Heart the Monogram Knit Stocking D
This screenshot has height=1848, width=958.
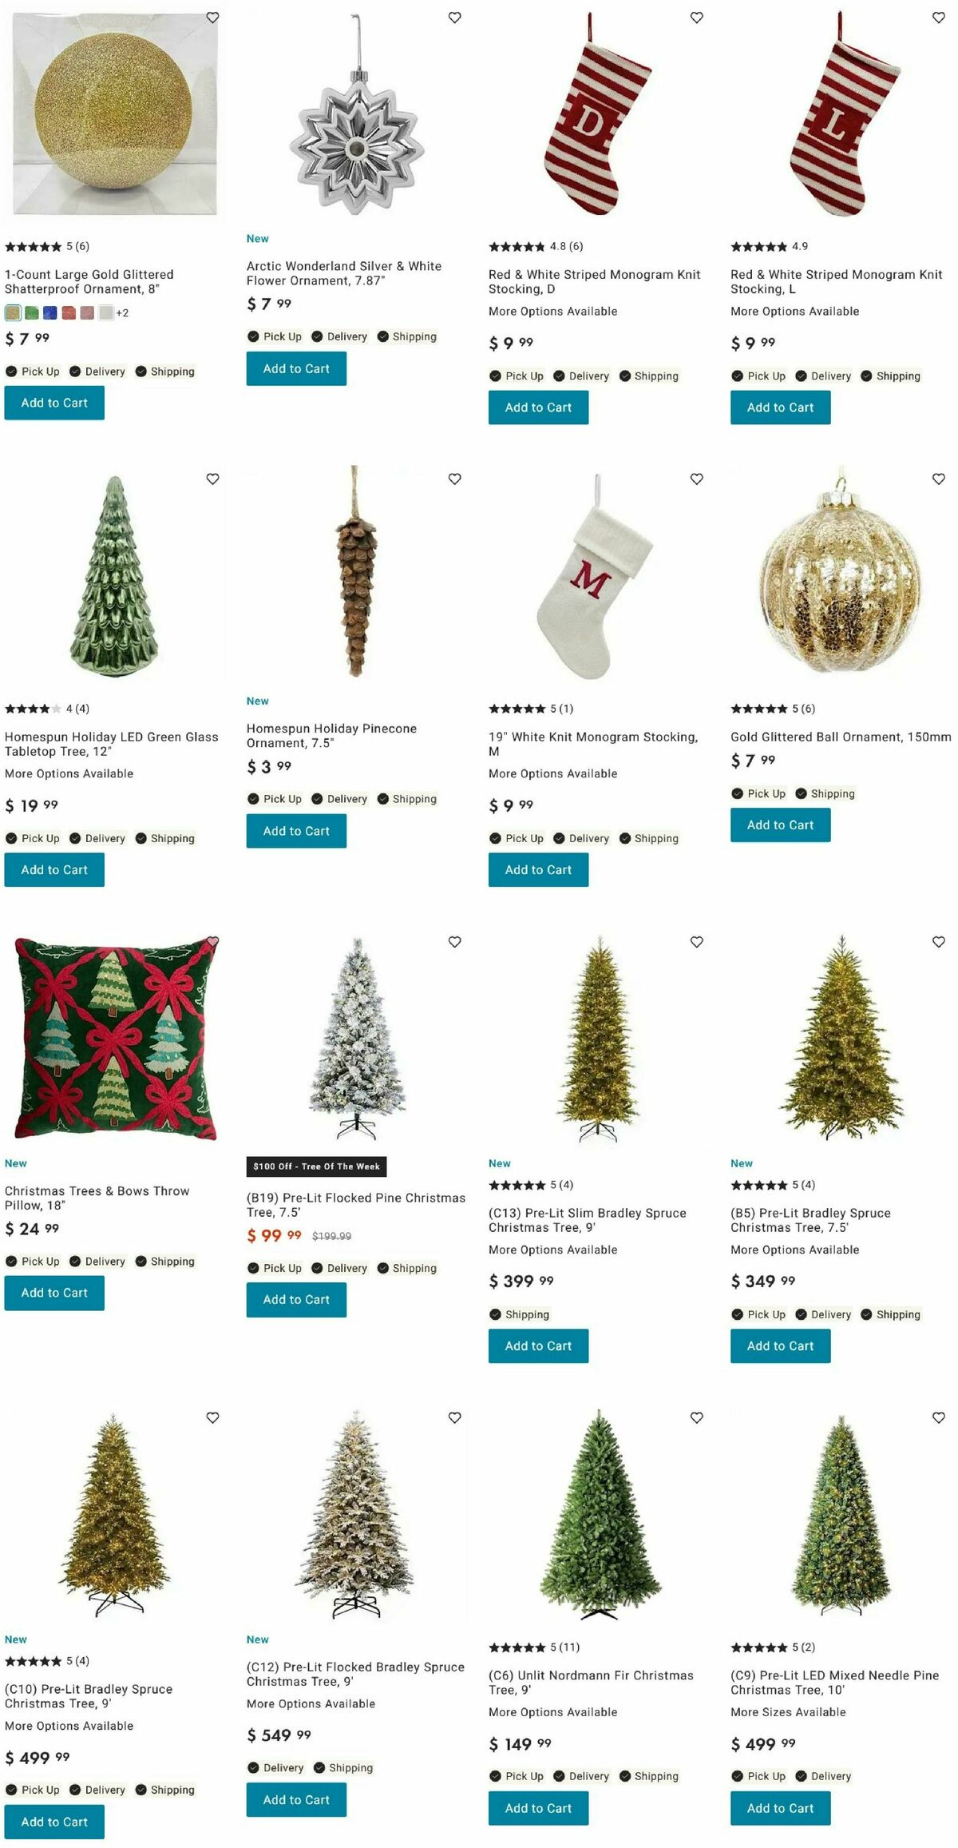click(x=696, y=17)
